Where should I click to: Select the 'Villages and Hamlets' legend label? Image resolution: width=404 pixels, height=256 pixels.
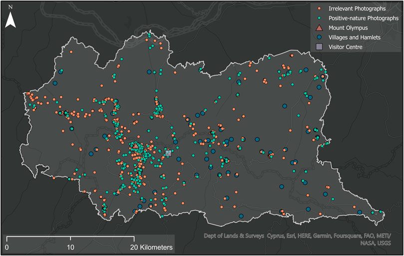tap(355, 37)
